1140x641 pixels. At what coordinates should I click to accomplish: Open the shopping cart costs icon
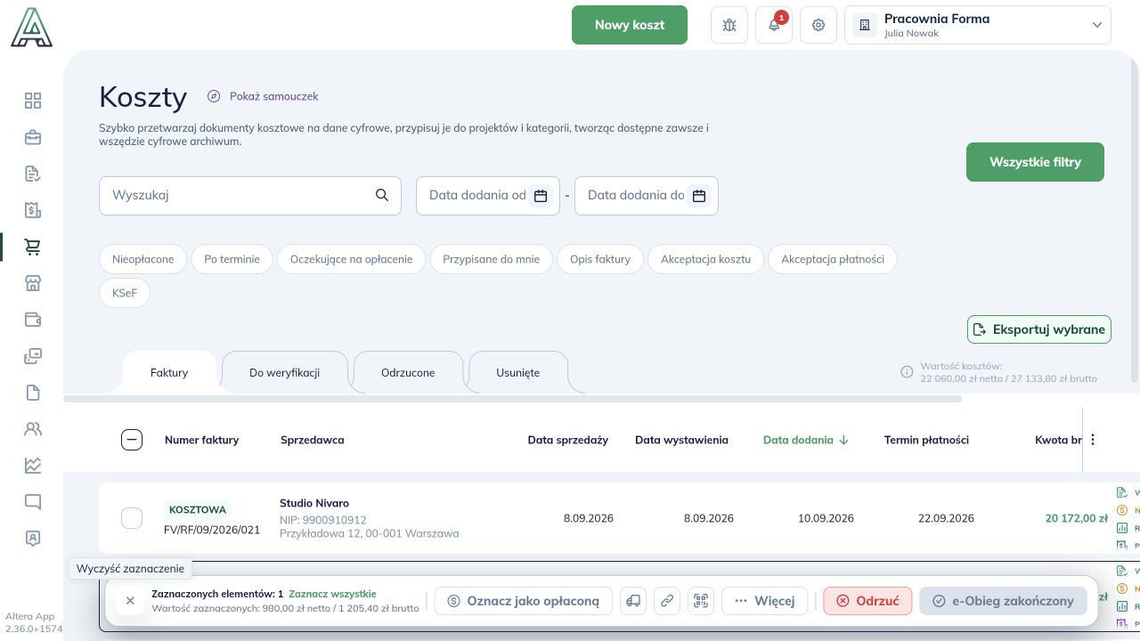(33, 247)
